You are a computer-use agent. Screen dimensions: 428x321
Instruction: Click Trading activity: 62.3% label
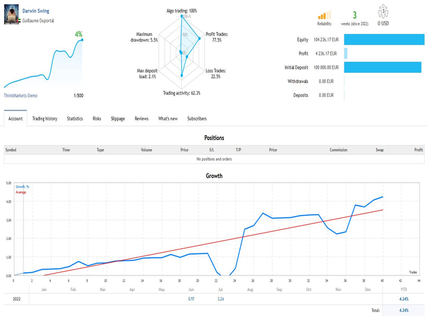click(181, 93)
